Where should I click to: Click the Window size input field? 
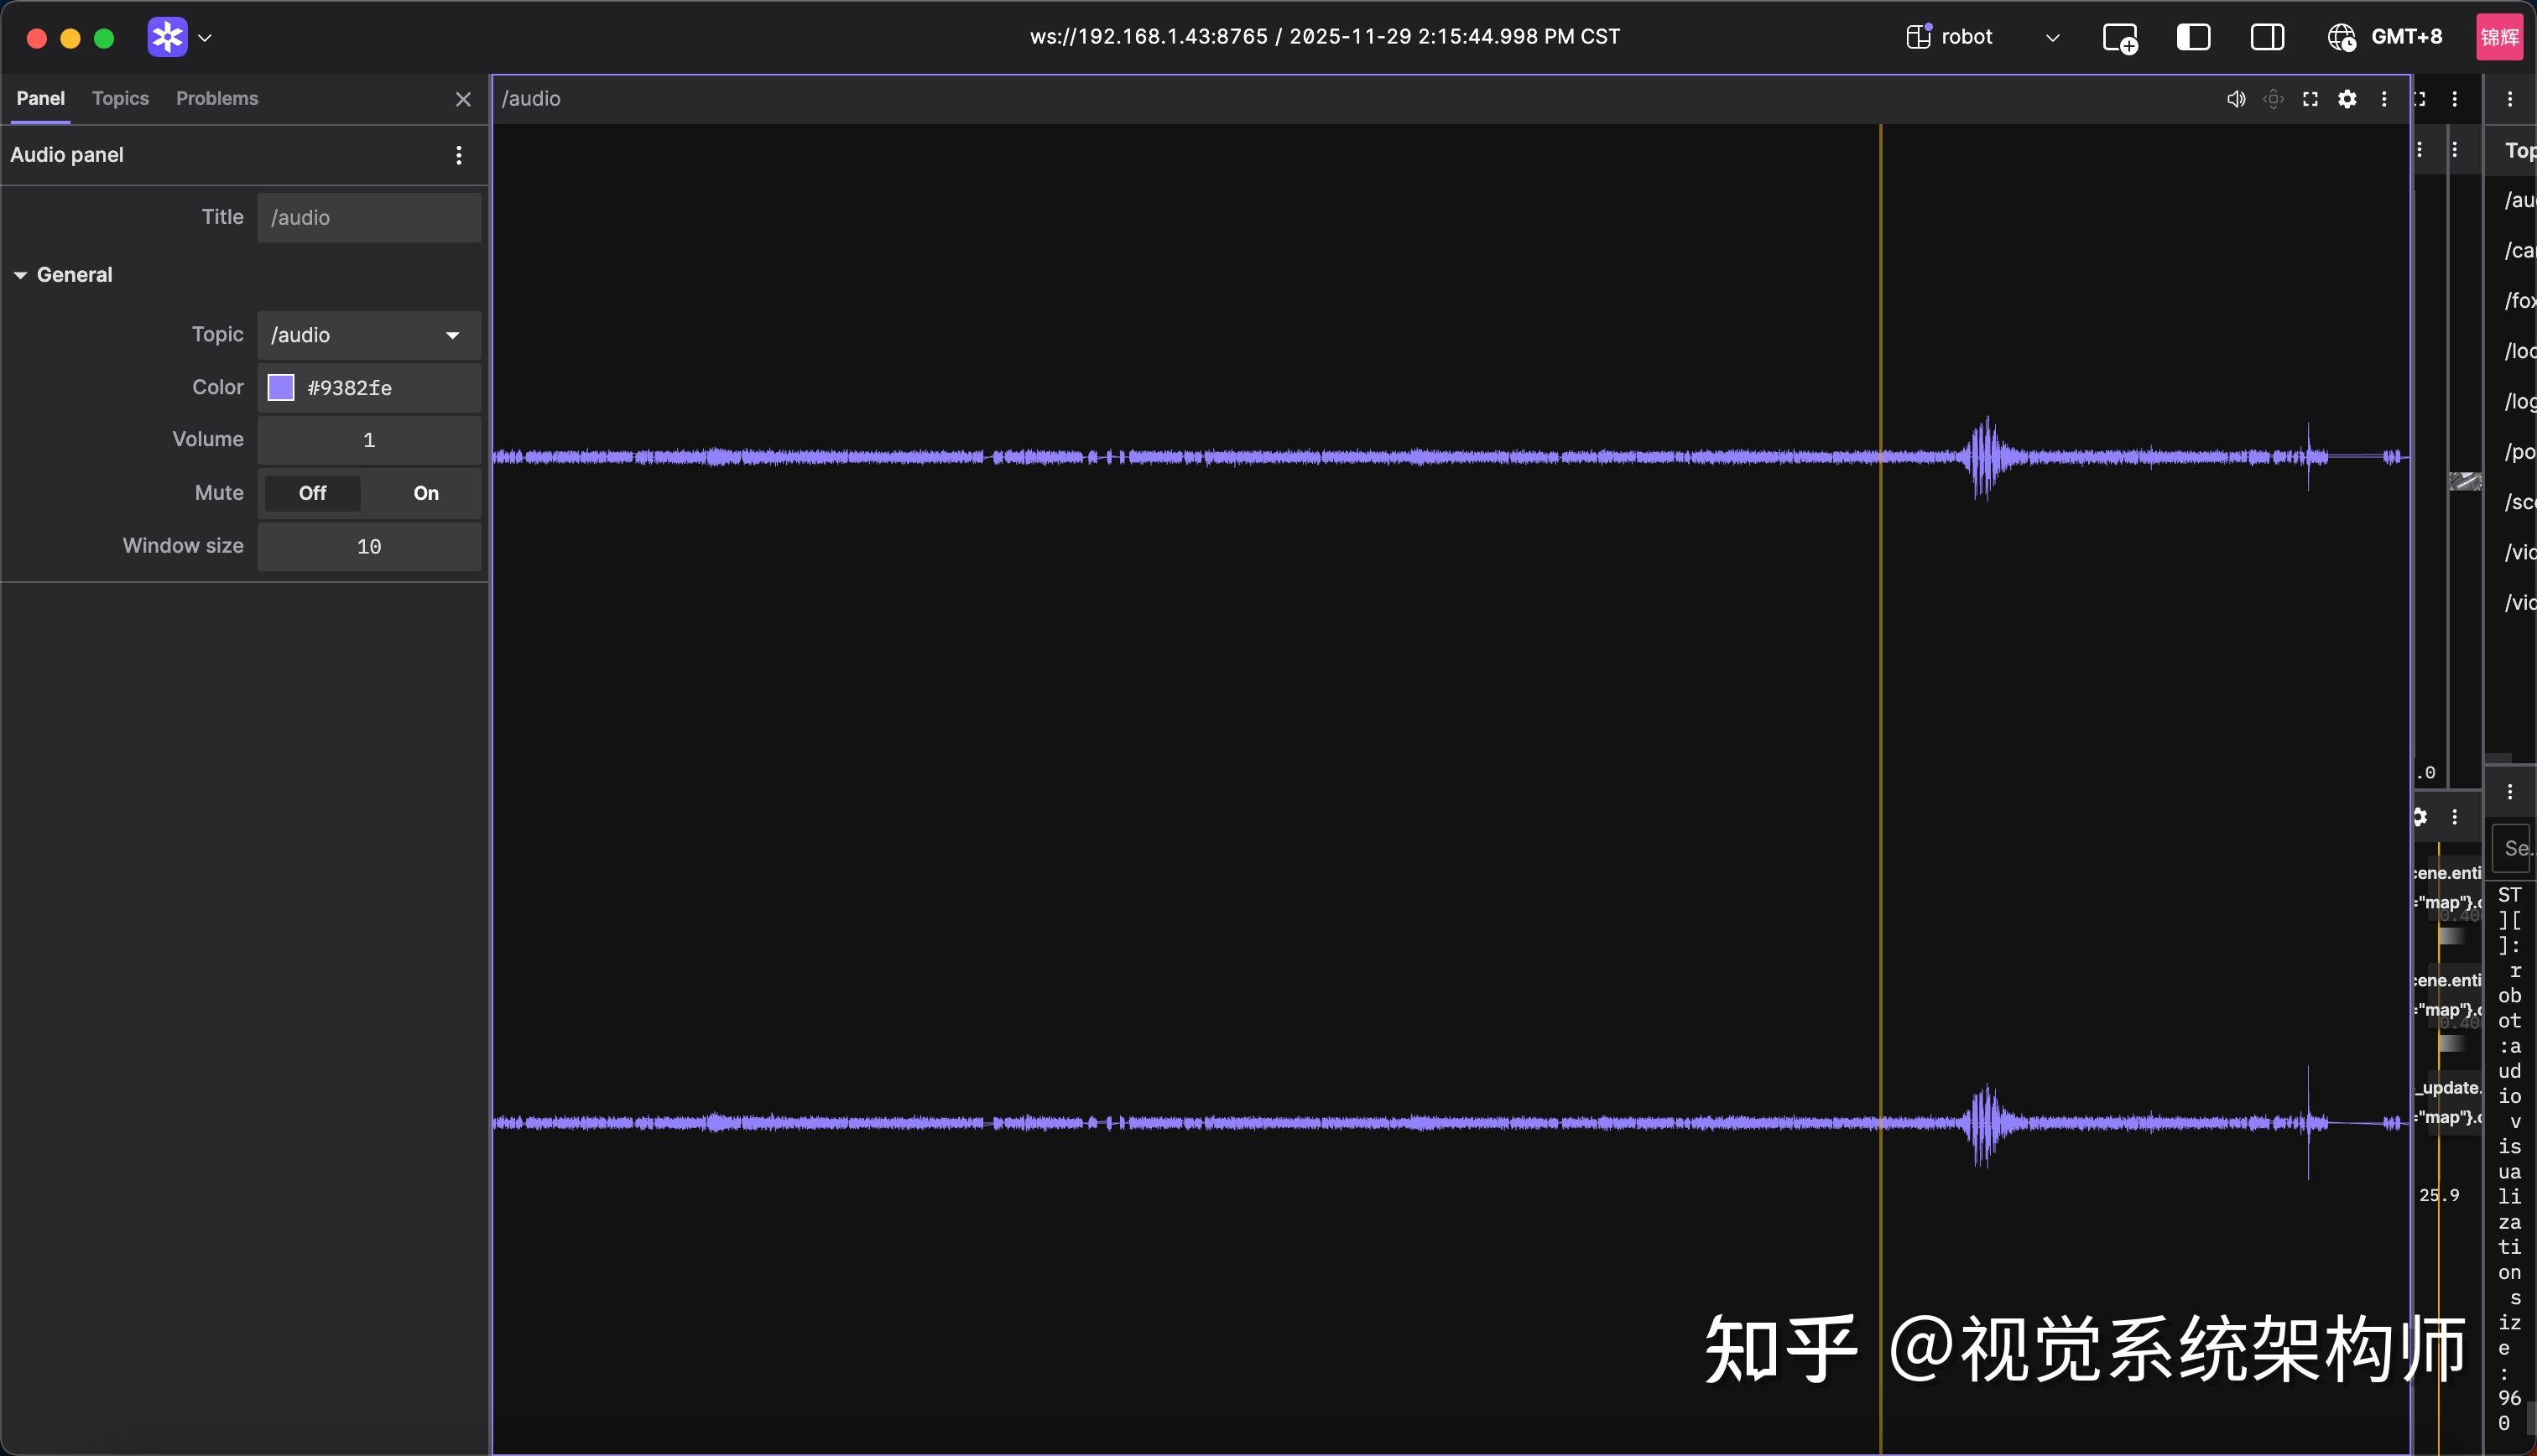(x=368, y=546)
